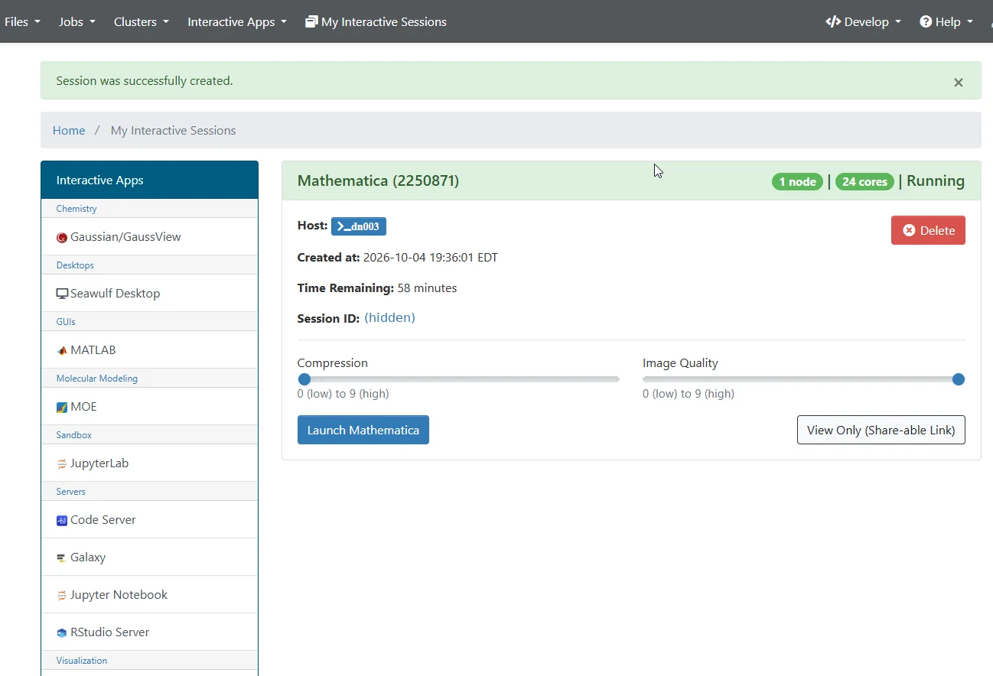Image resolution: width=993 pixels, height=676 pixels.
Task: Expand the Interactive Apps navbar menu
Action: [x=237, y=21]
